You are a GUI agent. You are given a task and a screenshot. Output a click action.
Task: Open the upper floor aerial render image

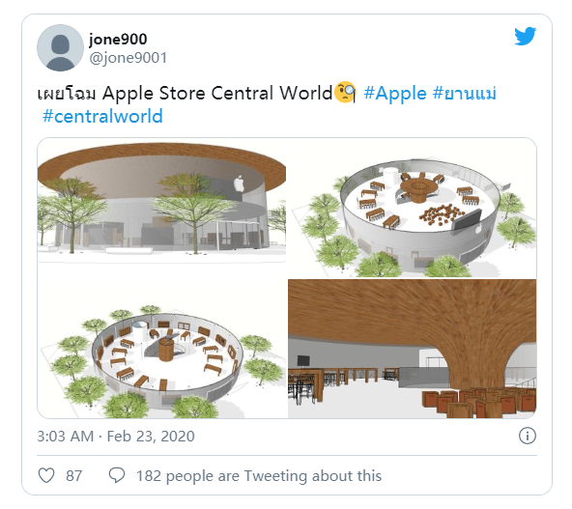pos(413,208)
